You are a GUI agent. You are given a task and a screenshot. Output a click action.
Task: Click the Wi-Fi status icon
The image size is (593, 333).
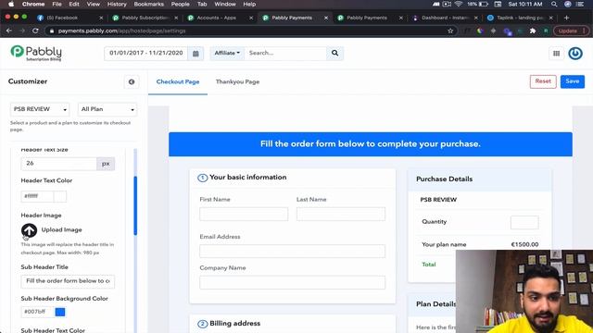[x=459, y=4]
